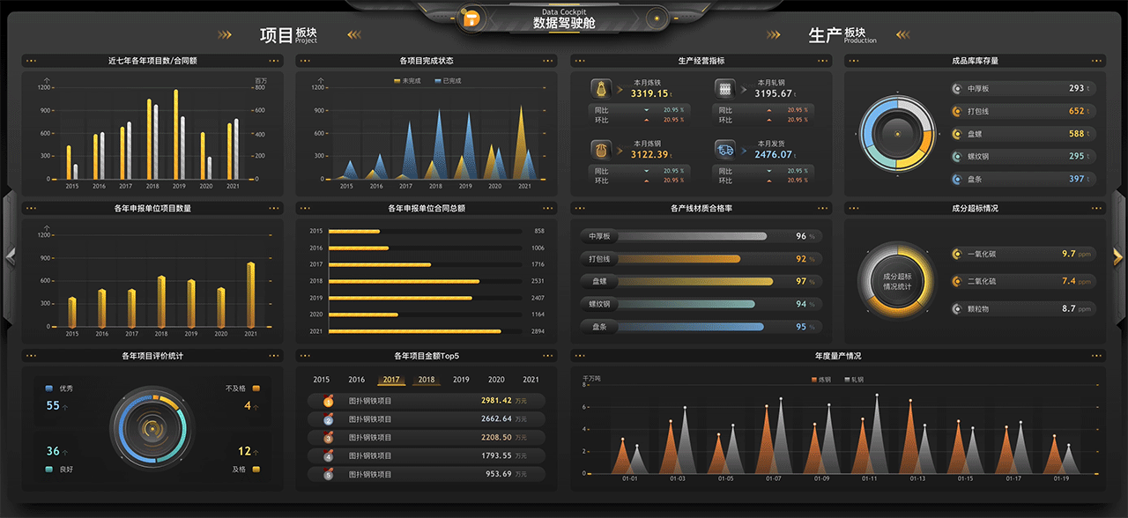Click the bullet icon beside 一氧化碳

pyautogui.click(x=957, y=255)
